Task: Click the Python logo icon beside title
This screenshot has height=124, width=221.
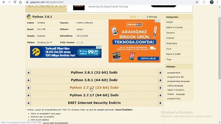Action: tap(29, 17)
